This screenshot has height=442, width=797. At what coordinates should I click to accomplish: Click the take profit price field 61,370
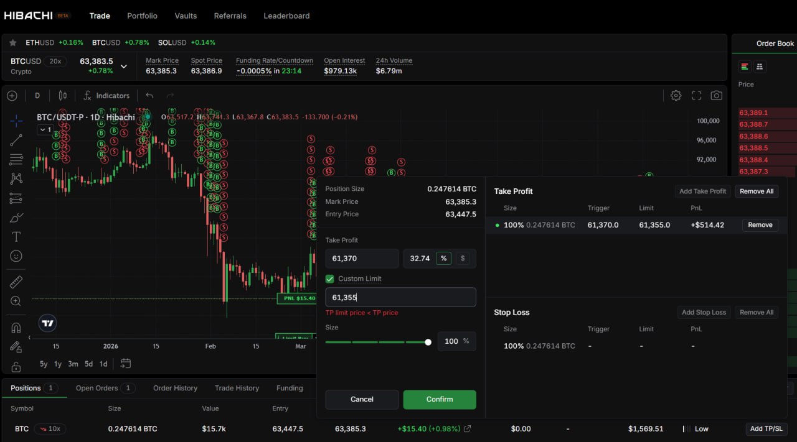362,258
